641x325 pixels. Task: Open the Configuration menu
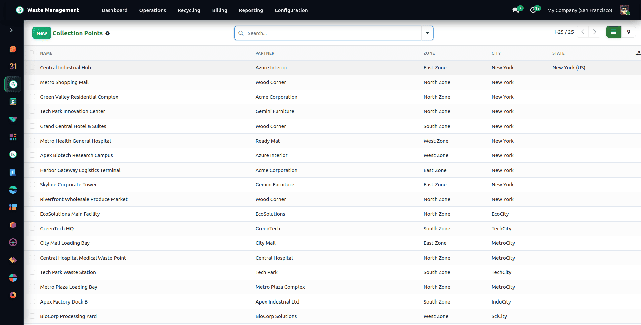pos(291,10)
